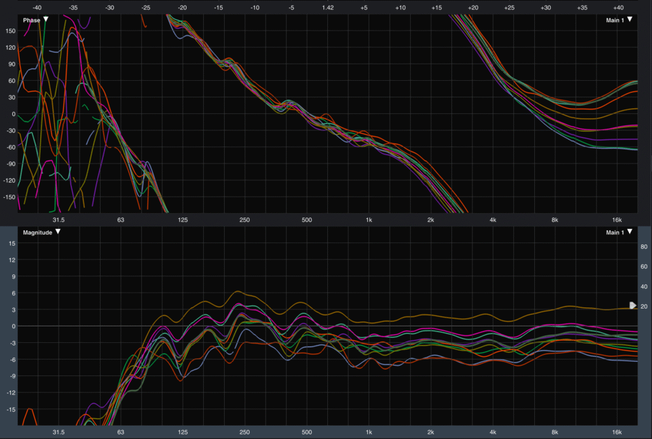Click the 60 label on right-side scale
The width and height of the screenshot is (652, 439).
coord(643,267)
